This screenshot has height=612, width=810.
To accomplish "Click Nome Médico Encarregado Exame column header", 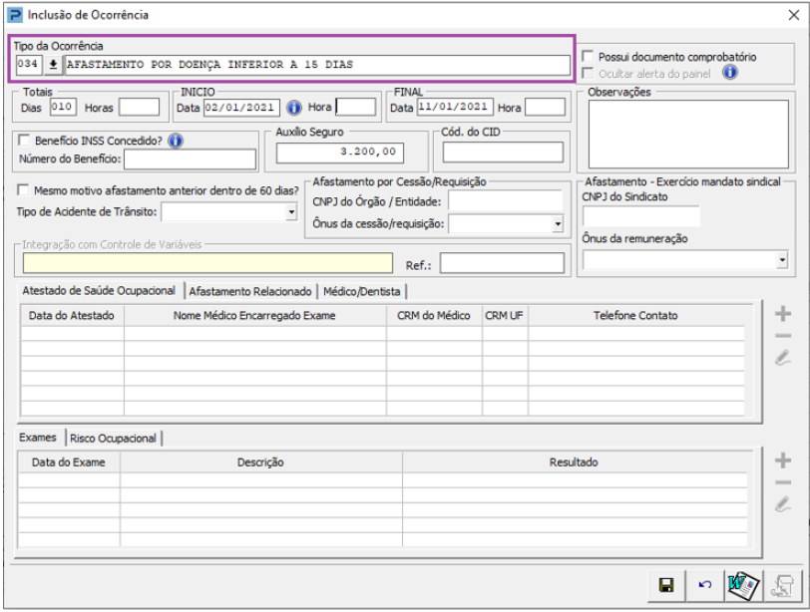I will 254,315.
